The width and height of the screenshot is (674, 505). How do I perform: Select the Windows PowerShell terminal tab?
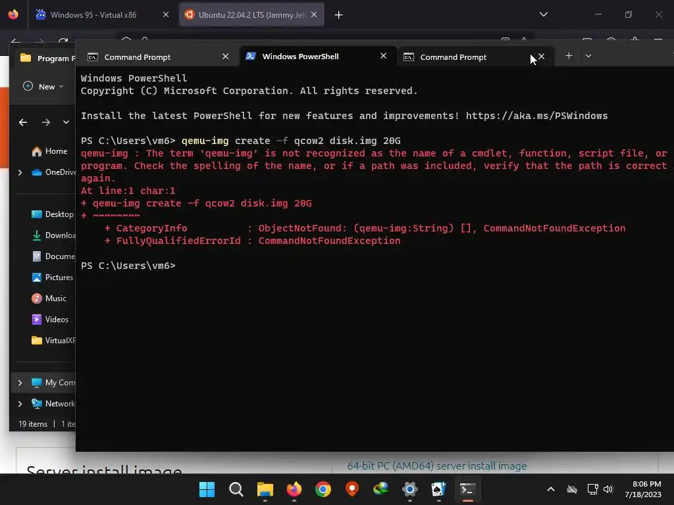[x=318, y=57]
